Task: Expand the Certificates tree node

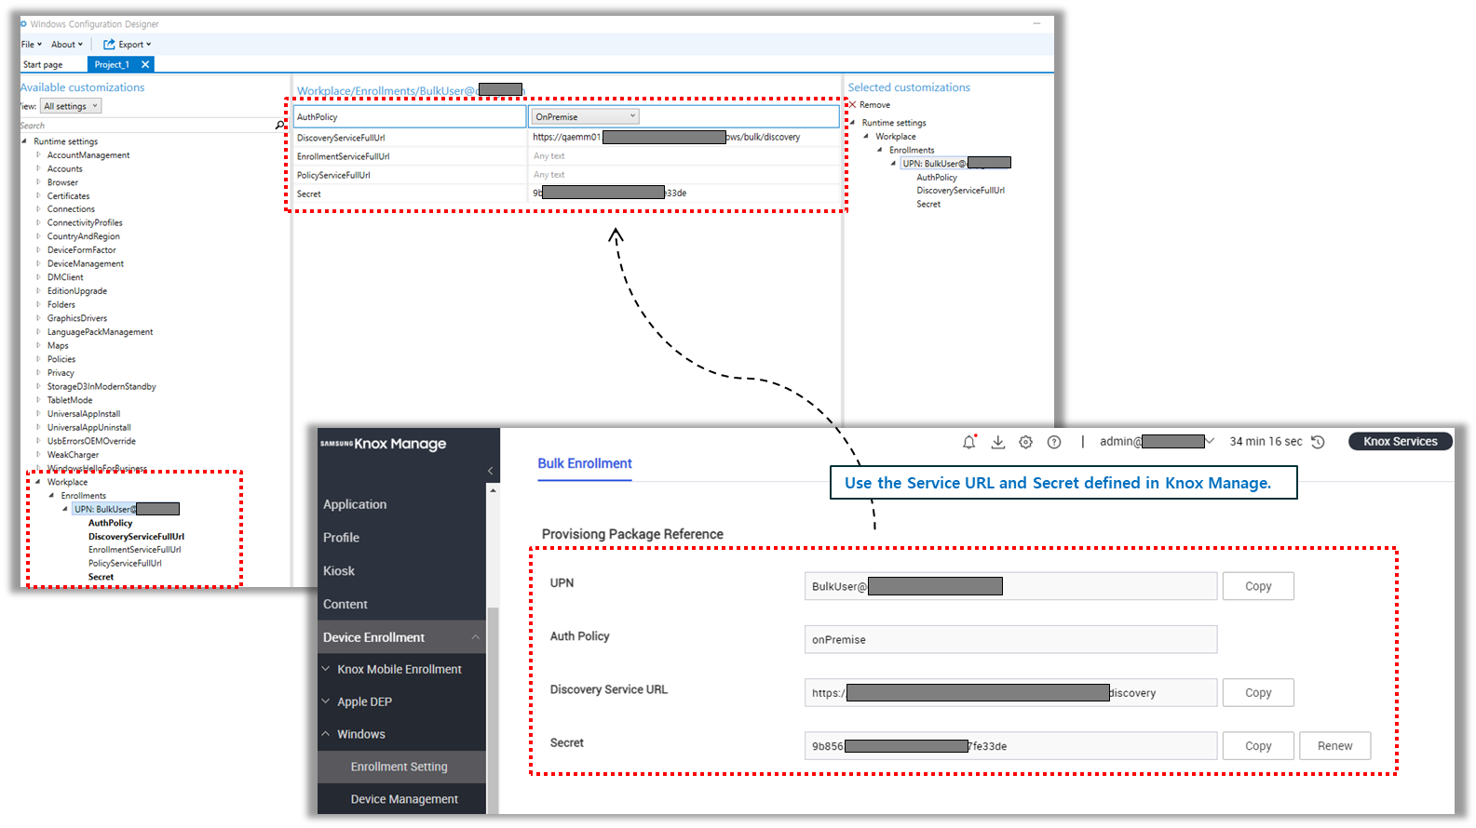Action: (38, 196)
